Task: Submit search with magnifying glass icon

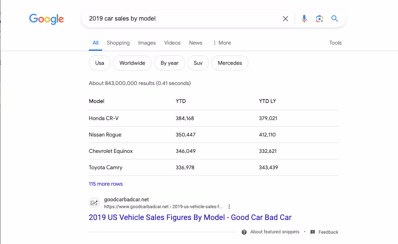Action: 334,18
